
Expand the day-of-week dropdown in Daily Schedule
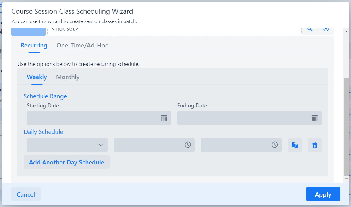coord(67,145)
